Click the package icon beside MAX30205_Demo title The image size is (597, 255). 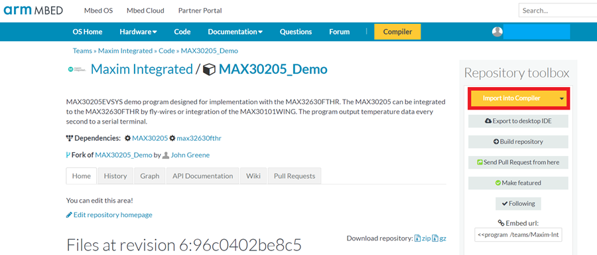210,70
